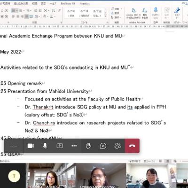Screen dimensions: 188x188
Task: Open the Find (検索) tool
Action: point(116,9)
